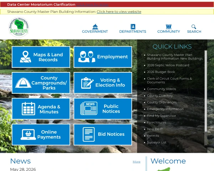Open the County Directory quick link

[160, 96]
